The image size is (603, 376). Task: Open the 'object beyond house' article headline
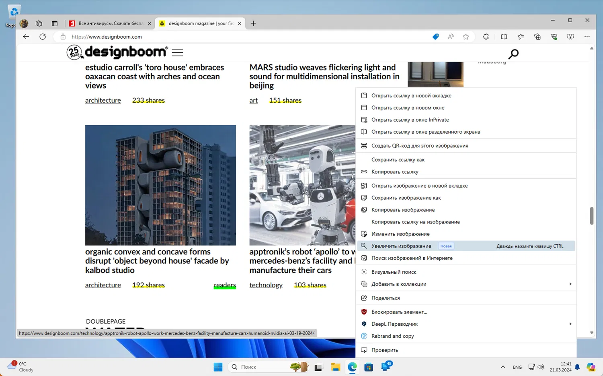tap(157, 261)
